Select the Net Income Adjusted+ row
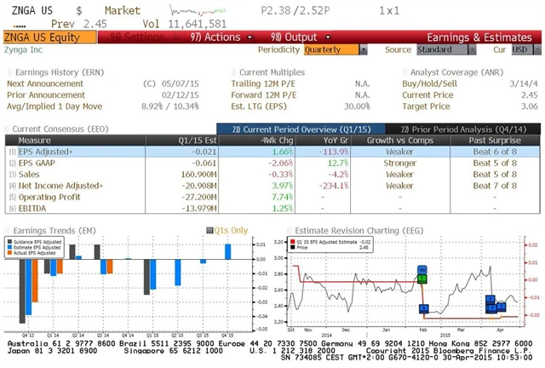Screen dimensions: 545x368 tap(60, 185)
